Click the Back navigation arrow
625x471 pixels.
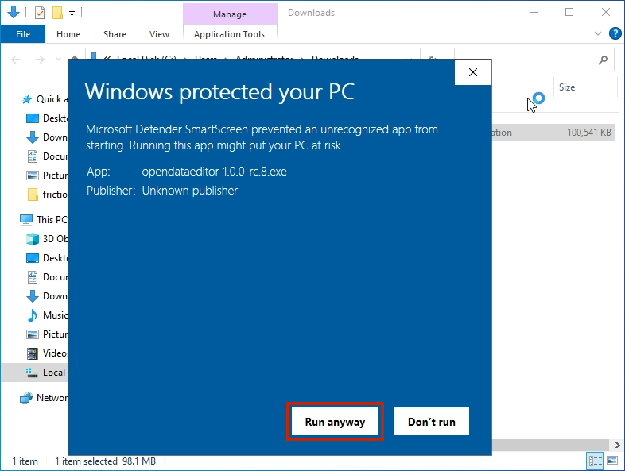16,60
